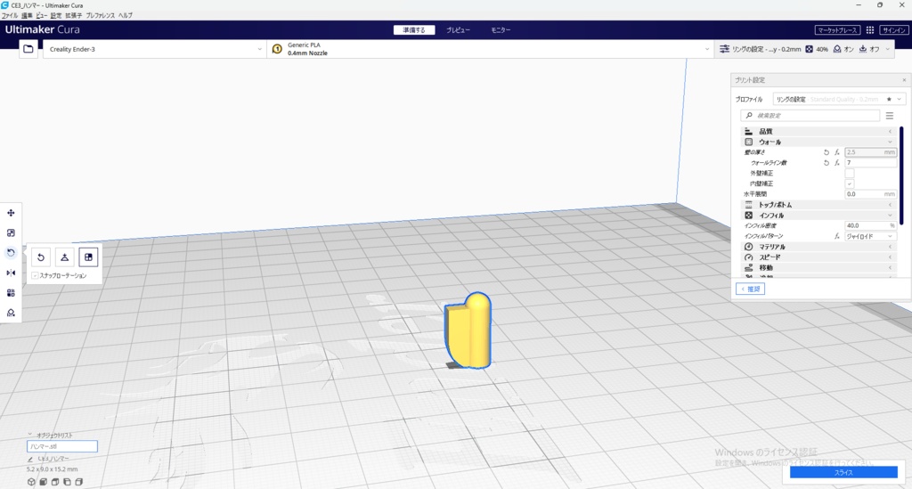Screen dimensions: 912x489
Task: Select the Mirror tool in left toolbar
Action: pyautogui.click(x=11, y=273)
